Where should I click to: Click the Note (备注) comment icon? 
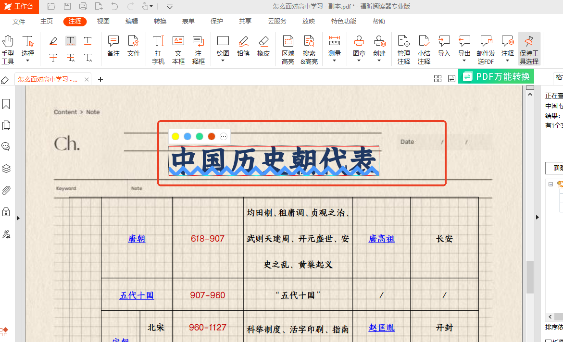(x=113, y=46)
